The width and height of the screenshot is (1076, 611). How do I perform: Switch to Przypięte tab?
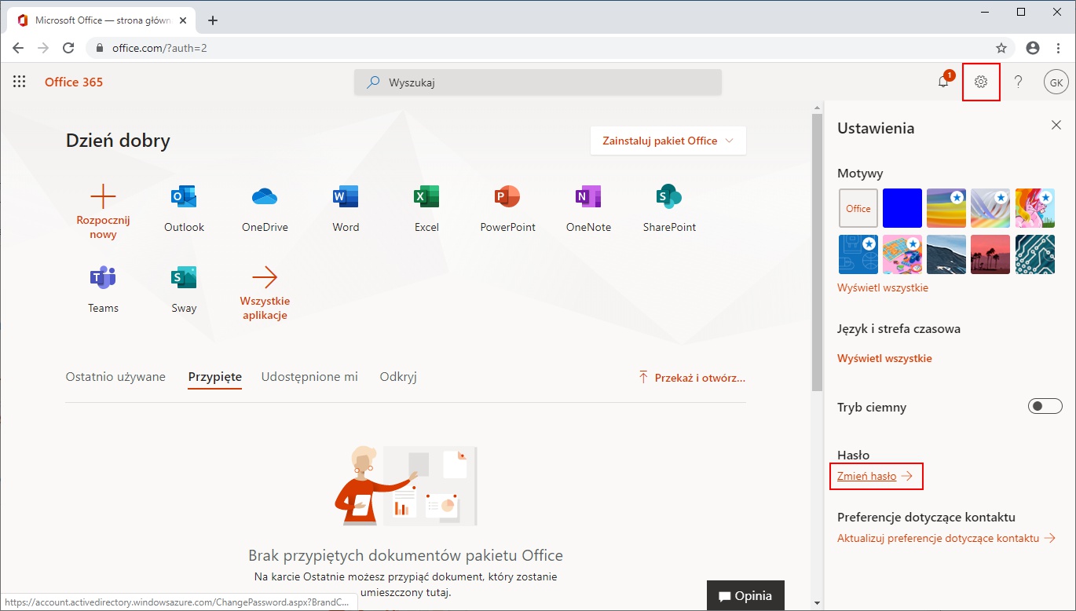point(215,377)
